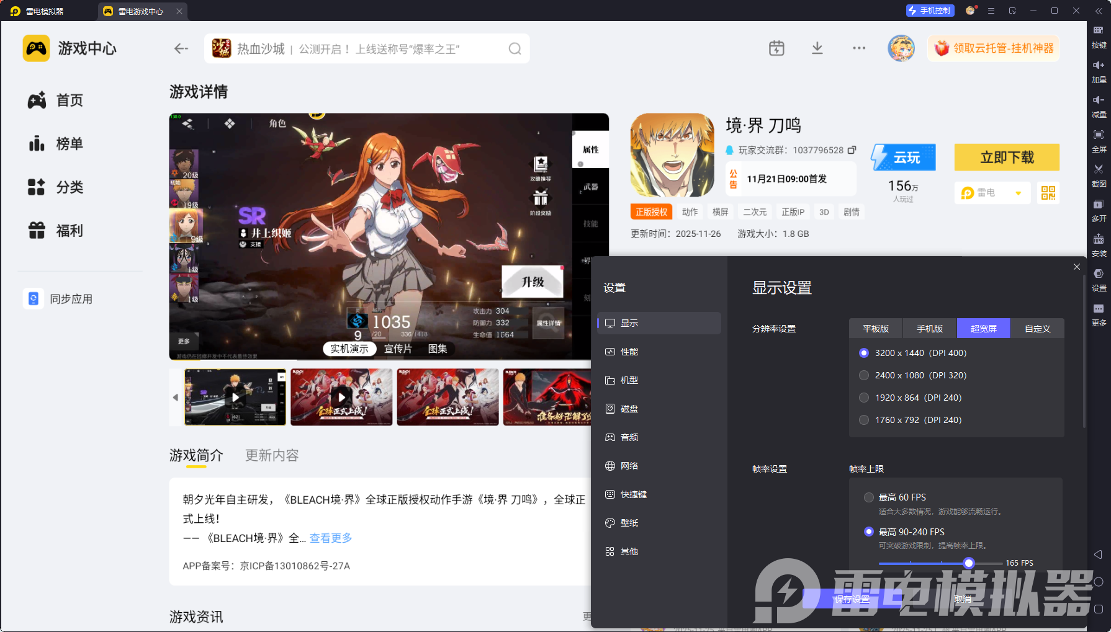1111x632 pixels.
Task: Open the 性能 settings section
Action: click(x=659, y=352)
